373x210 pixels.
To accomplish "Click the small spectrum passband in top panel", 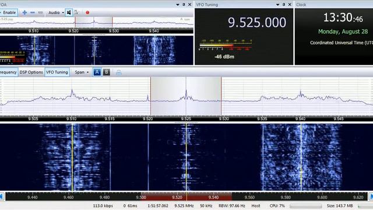I will pos(94,22).
